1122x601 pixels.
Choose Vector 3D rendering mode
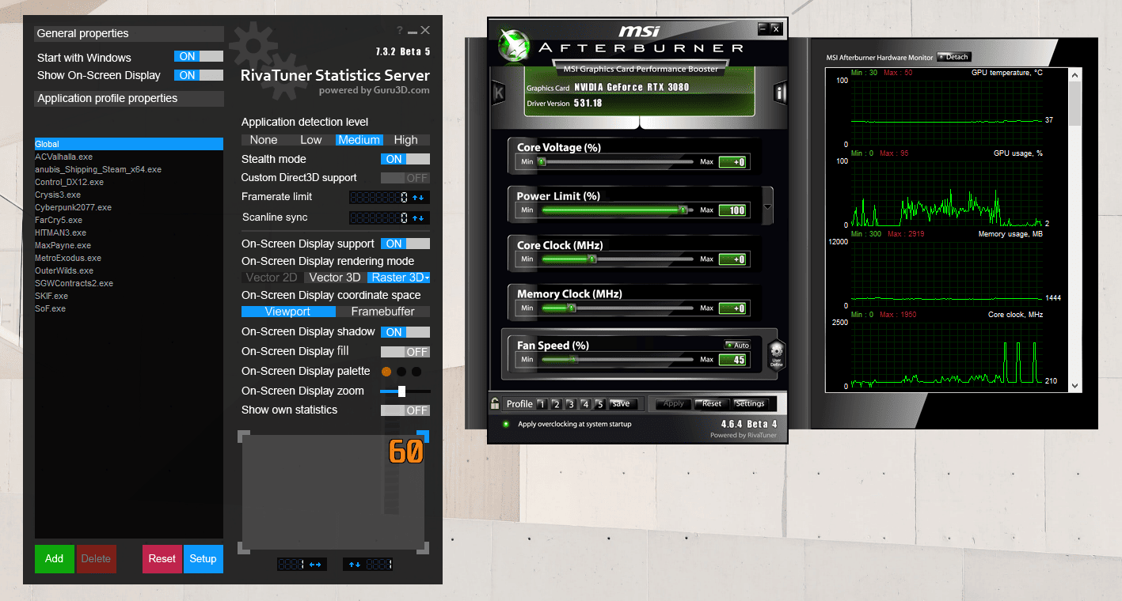(335, 278)
